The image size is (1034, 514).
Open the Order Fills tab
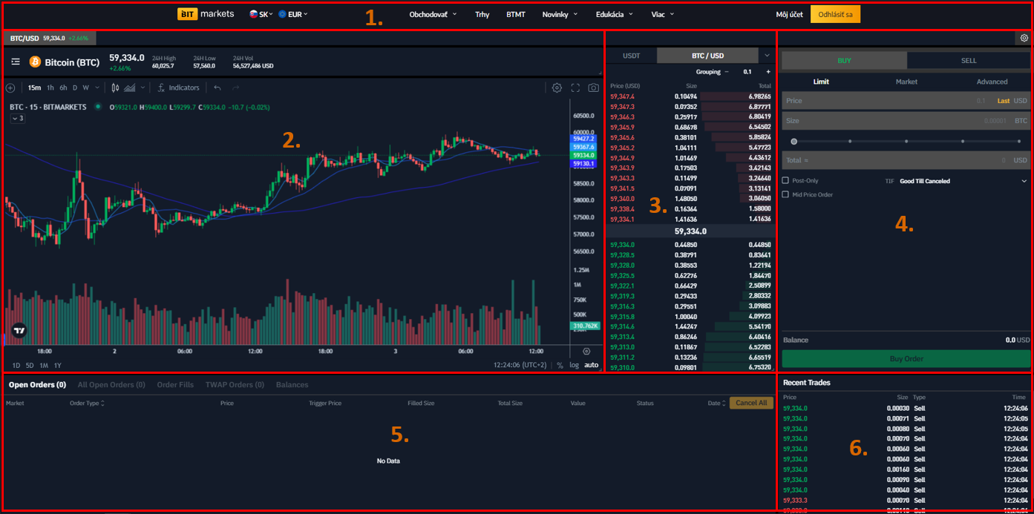coord(175,385)
